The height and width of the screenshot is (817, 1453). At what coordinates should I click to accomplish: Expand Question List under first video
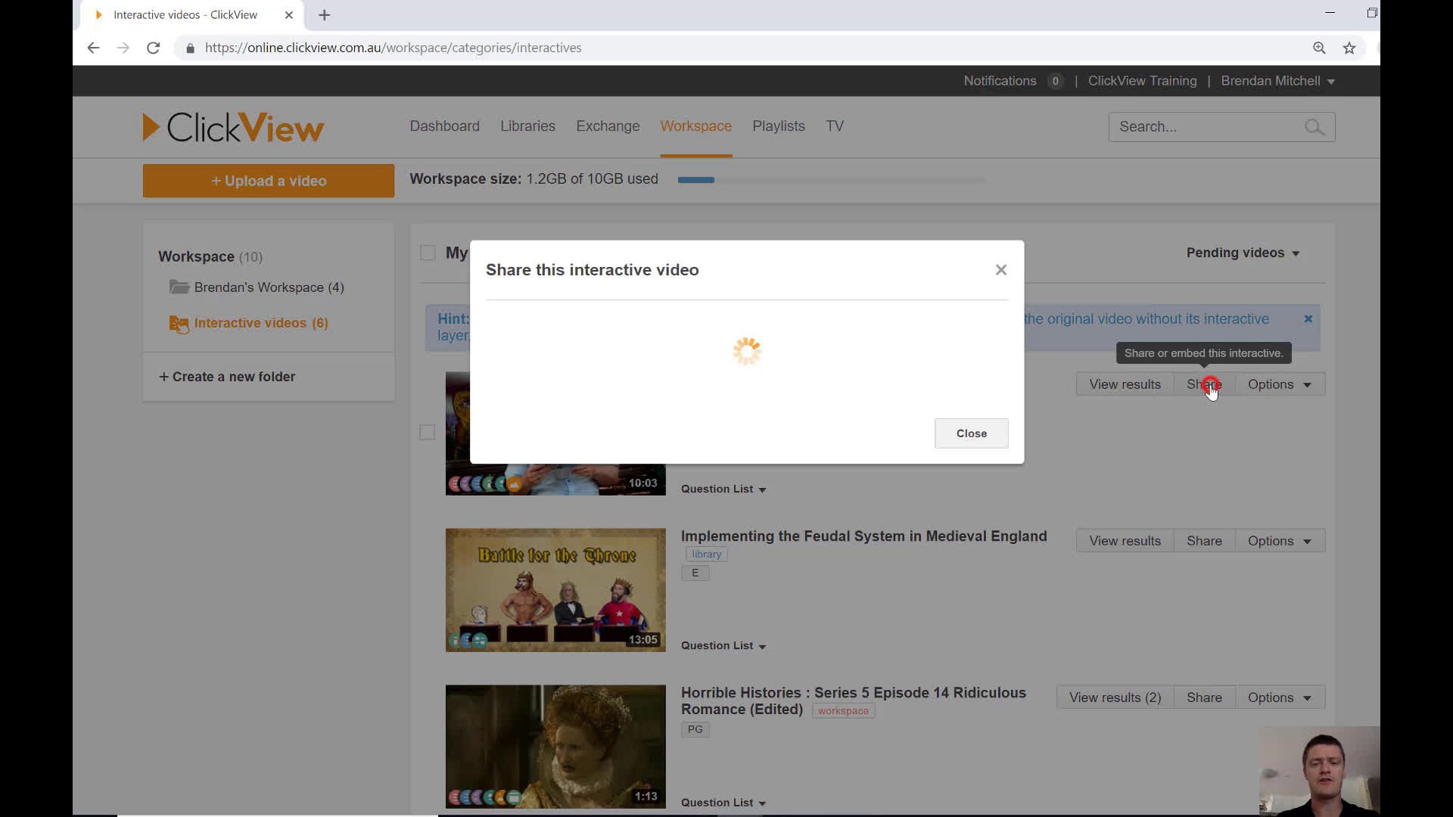[723, 489]
